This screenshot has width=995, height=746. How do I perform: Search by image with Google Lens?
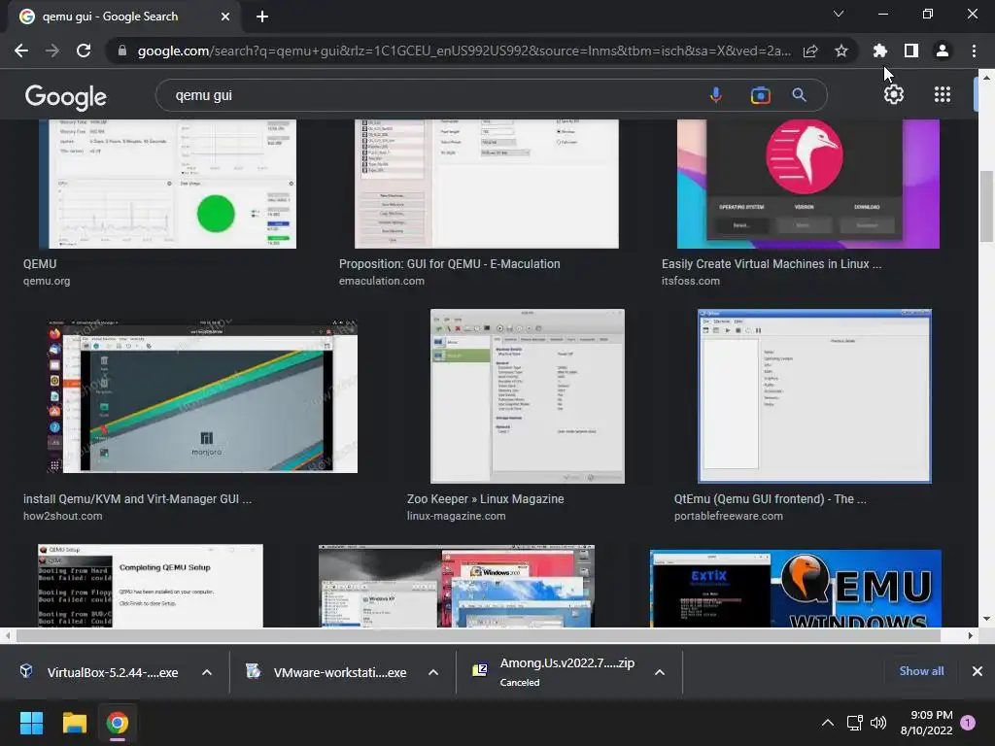tap(760, 95)
